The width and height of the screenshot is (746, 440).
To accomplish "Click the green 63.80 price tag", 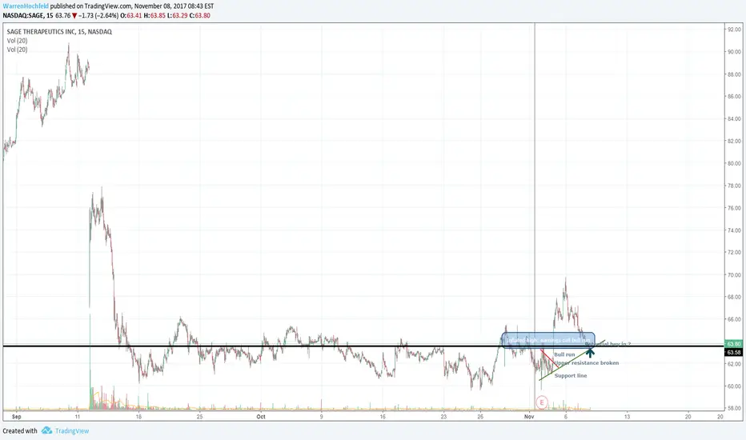I will [734, 344].
